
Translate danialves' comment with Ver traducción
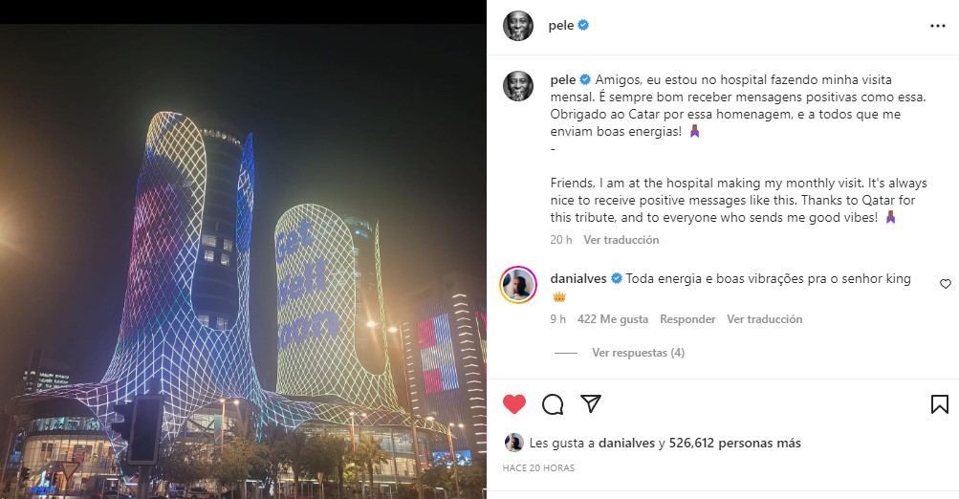click(765, 319)
